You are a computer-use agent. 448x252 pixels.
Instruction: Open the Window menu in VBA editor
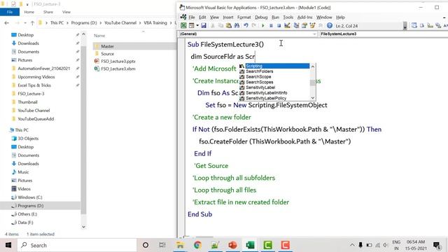(x=324, y=17)
